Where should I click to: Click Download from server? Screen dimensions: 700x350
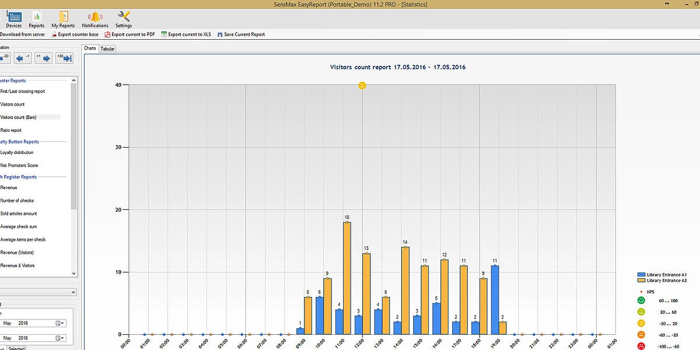pos(22,34)
